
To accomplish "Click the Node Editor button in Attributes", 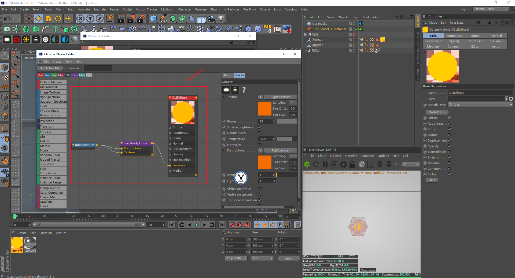I will click(x=437, y=112).
